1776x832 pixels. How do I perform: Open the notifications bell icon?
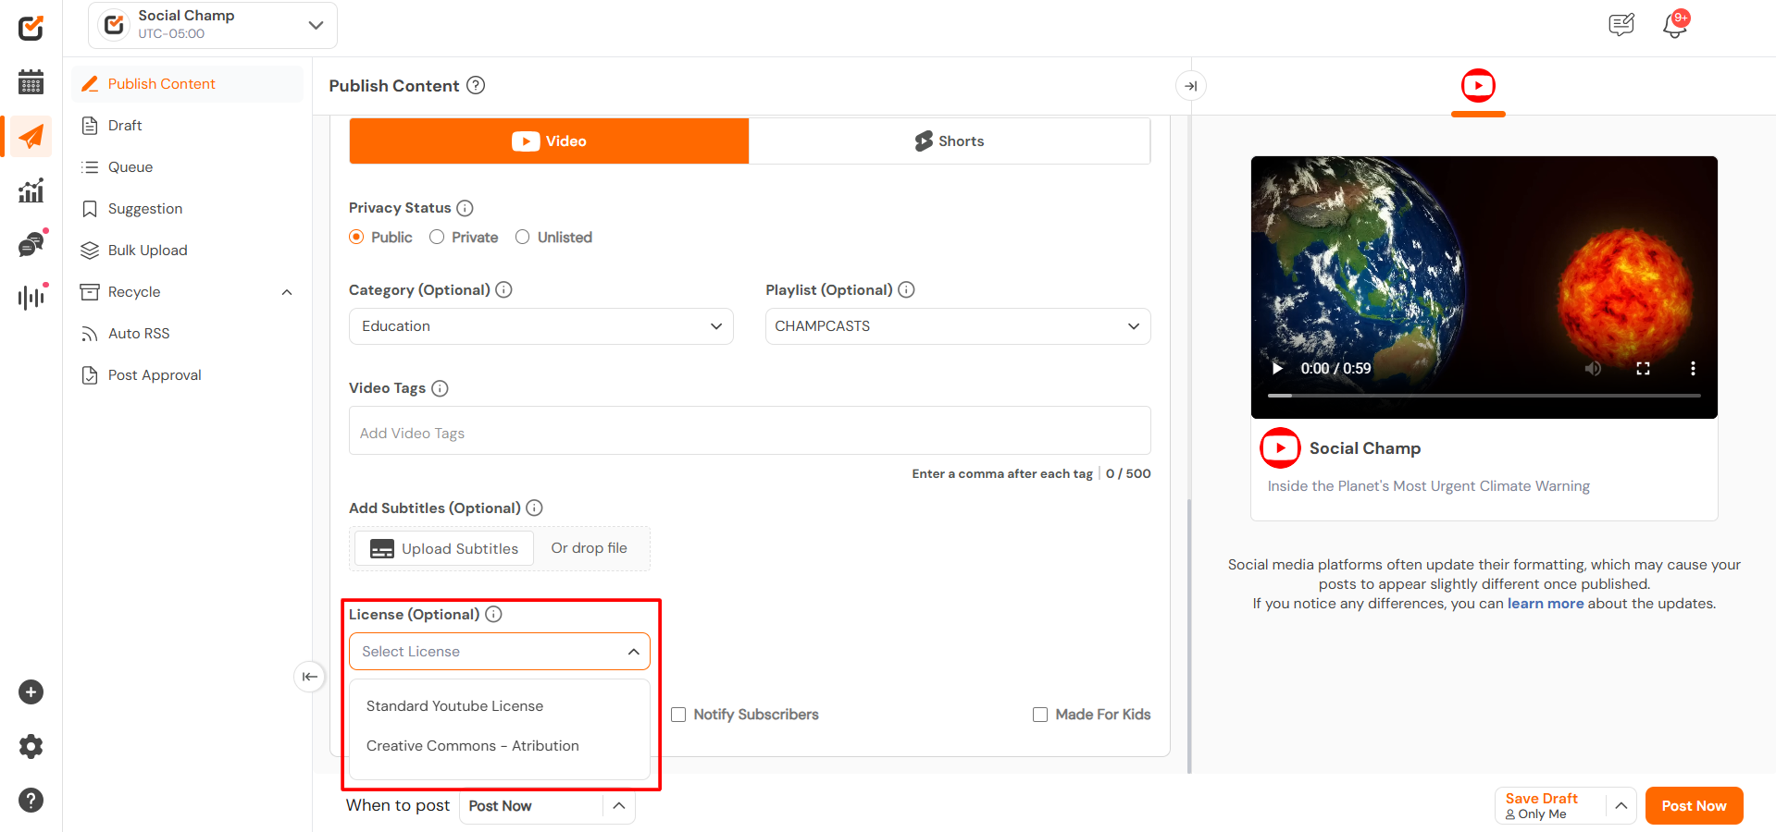[x=1674, y=25]
